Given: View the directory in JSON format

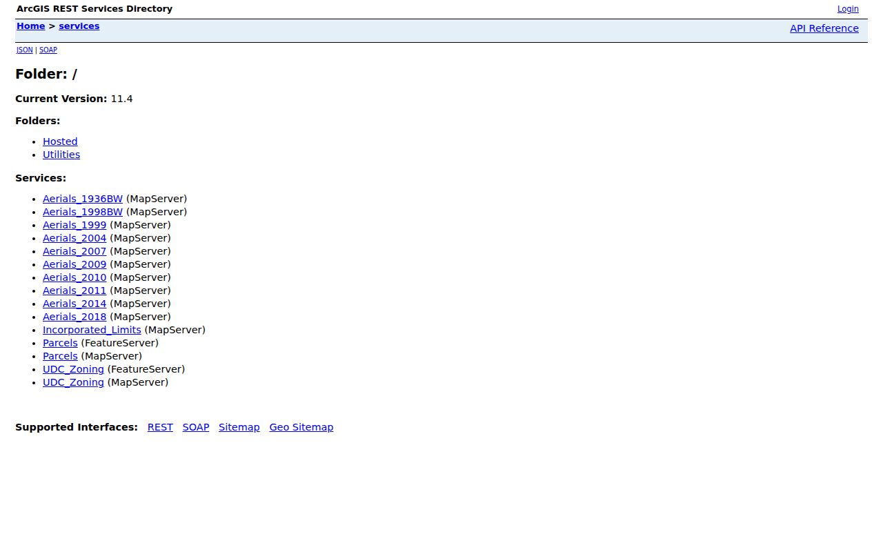Looking at the screenshot, I should tap(25, 50).
